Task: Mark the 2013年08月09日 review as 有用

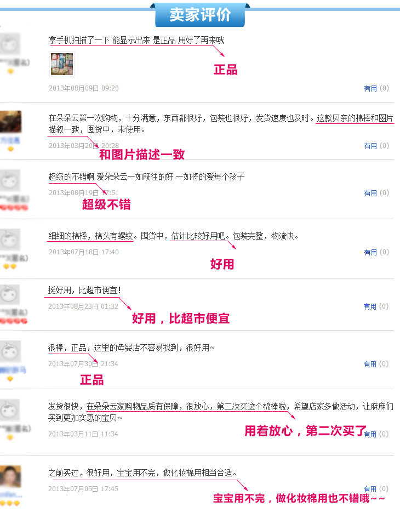Action: point(370,88)
